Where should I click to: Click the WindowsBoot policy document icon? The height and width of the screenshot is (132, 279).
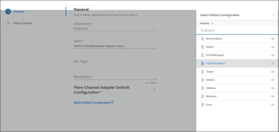pos(202,39)
